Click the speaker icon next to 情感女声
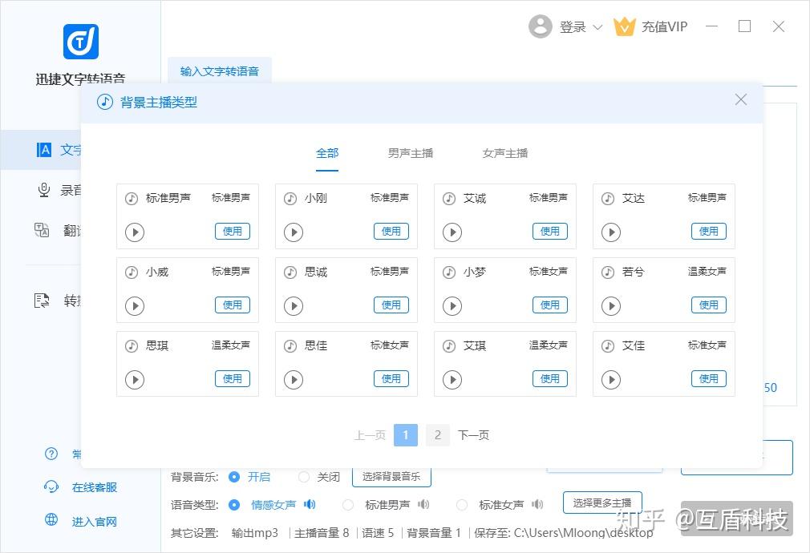810x553 pixels. [310, 504]
